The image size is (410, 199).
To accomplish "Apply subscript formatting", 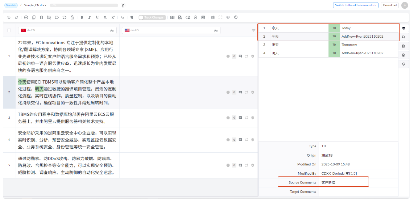I will pos(105,17).
